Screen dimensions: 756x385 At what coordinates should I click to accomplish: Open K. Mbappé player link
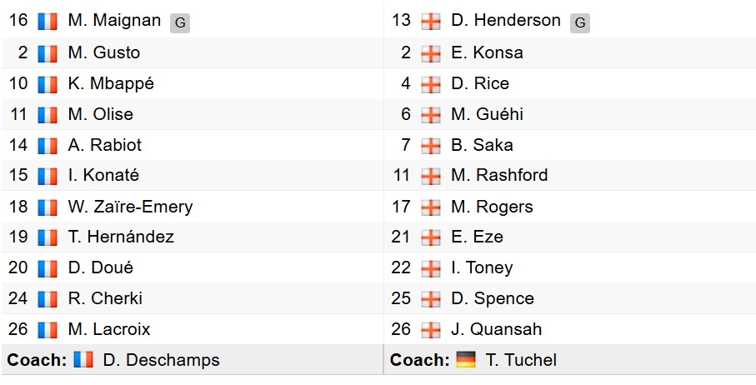111,84
